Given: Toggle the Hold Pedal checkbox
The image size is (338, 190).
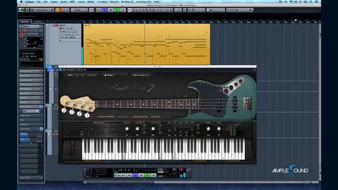Looking at the screenshot, I should pyautogui.click(x=124, y=117).
